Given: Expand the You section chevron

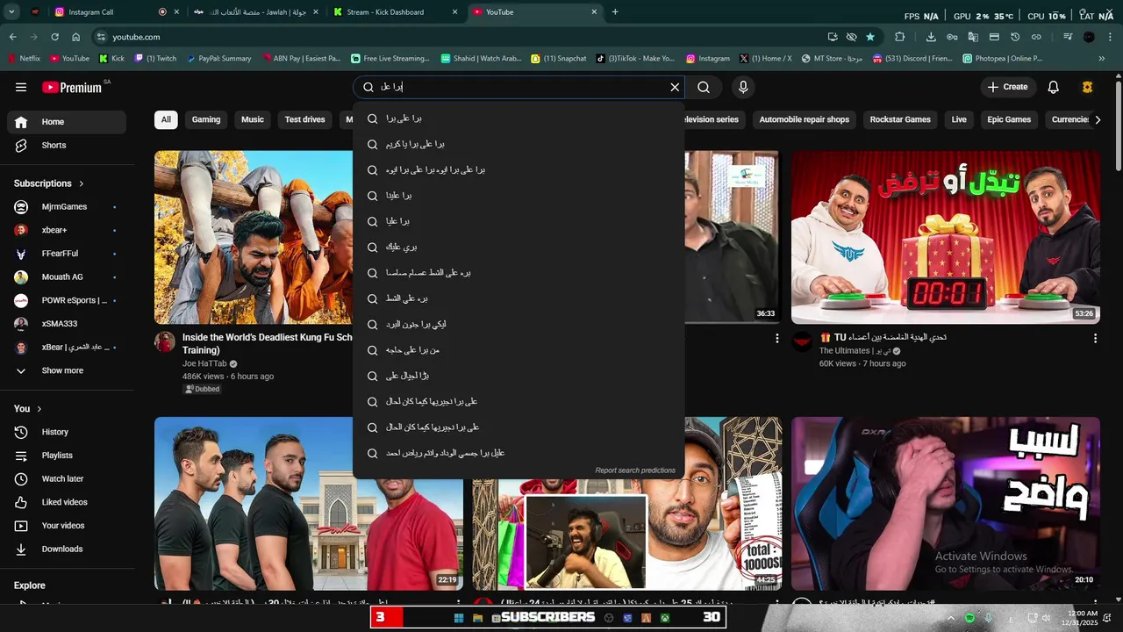Looking at the screenshot, I should point(39,409).
